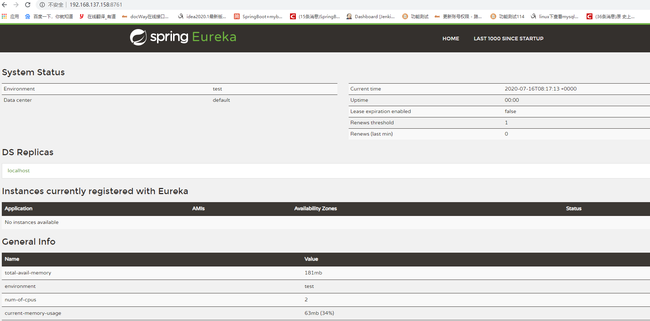Click the Availability Zones column header

[316, 208]
